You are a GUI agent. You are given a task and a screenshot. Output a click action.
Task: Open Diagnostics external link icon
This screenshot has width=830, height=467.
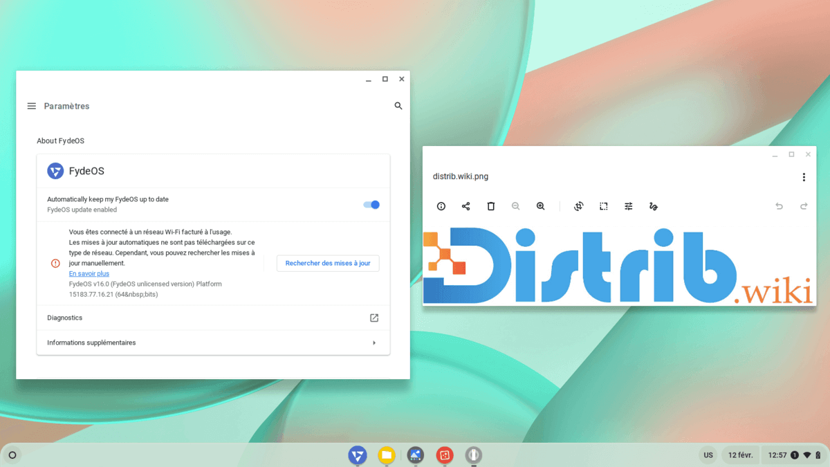(374, 318)
